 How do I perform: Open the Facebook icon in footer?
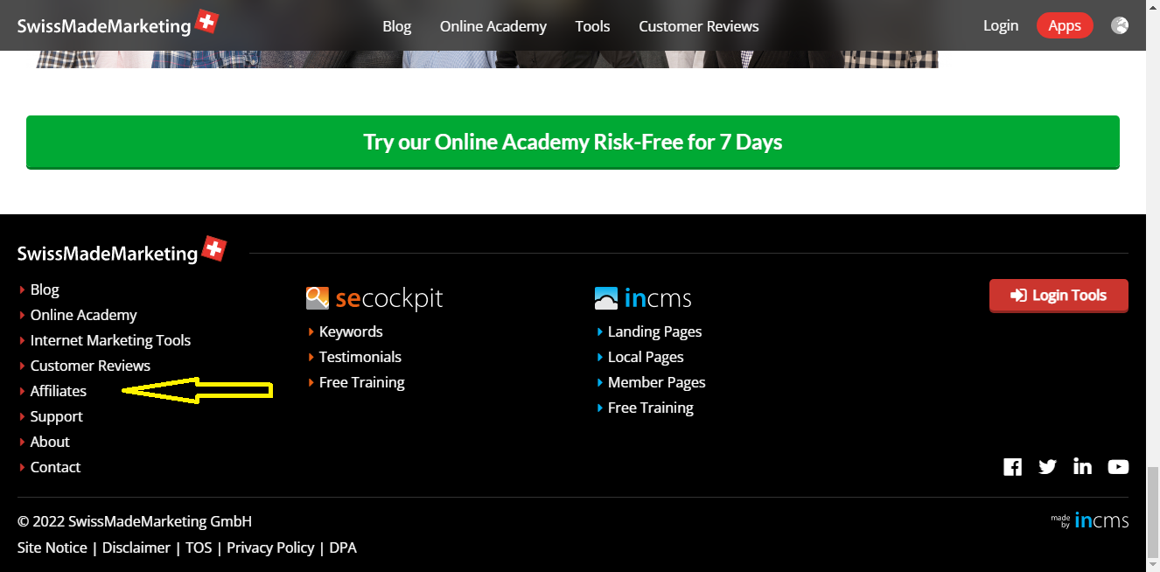[1012, 467]
